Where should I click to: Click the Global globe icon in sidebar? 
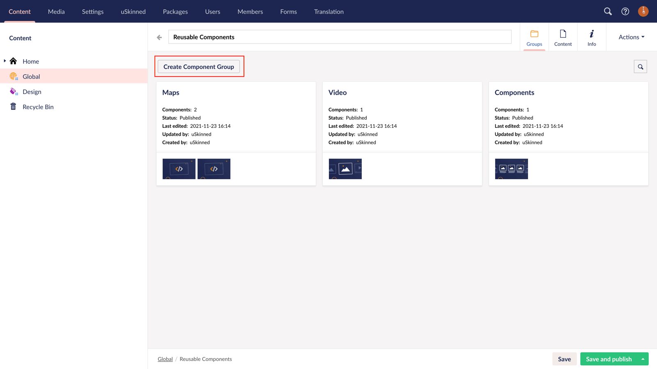pos(14,76)
